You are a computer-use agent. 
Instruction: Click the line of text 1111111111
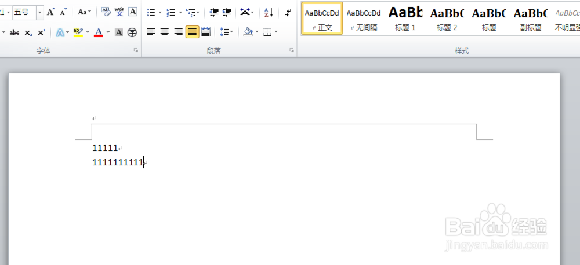[x=118, y=162]
